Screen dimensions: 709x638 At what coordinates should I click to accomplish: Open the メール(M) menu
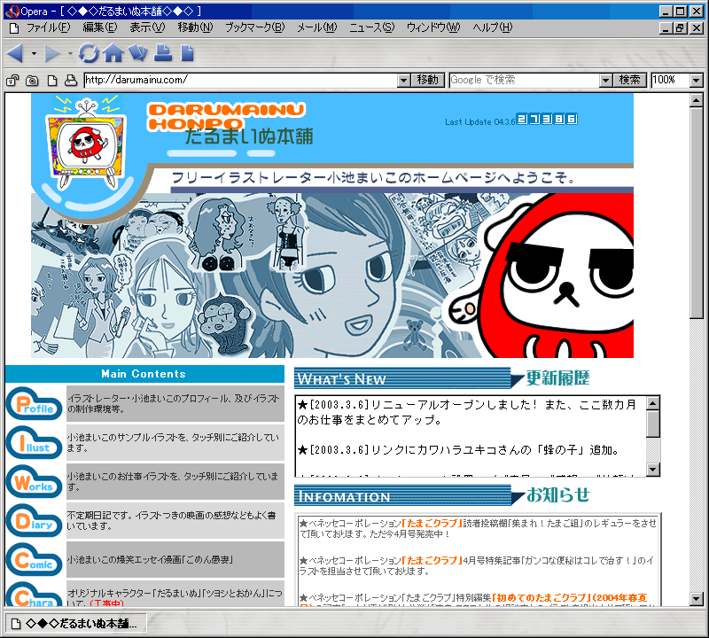[x=317, y=27]
